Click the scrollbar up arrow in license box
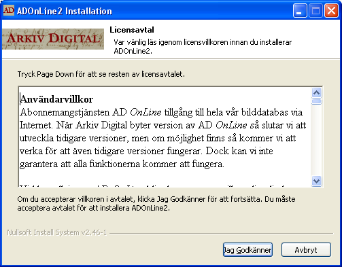The height and width of the screenshot is (267, 342). click(x=316, y=92)
